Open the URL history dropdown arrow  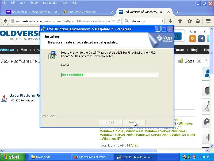coord(113,21)
